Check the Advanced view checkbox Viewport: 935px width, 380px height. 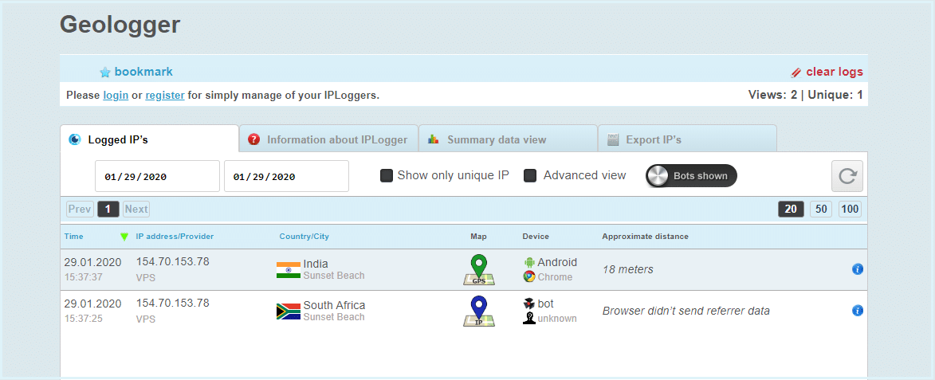(x=529, y=176)
